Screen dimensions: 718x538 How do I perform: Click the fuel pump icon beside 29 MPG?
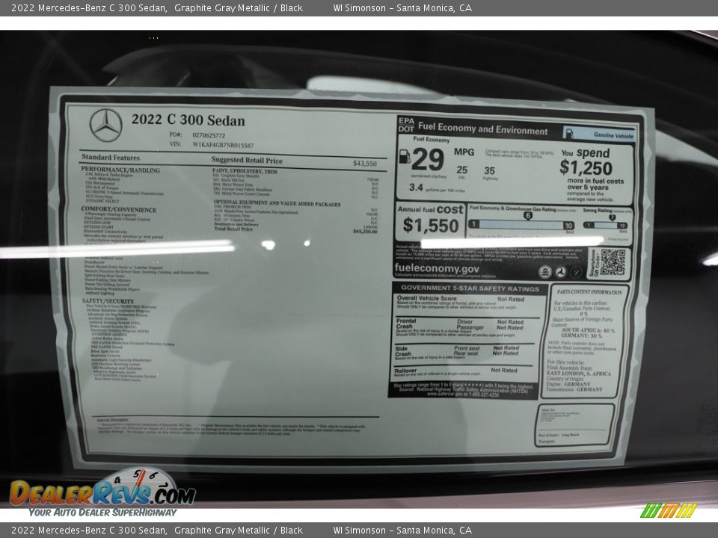click(405, 156)
